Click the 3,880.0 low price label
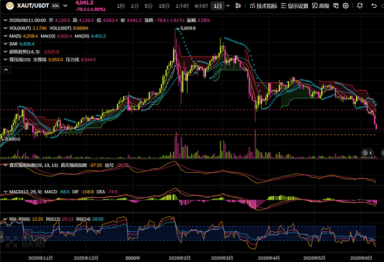This screenshot has width=384, height=262. click(x=13, y=139)
